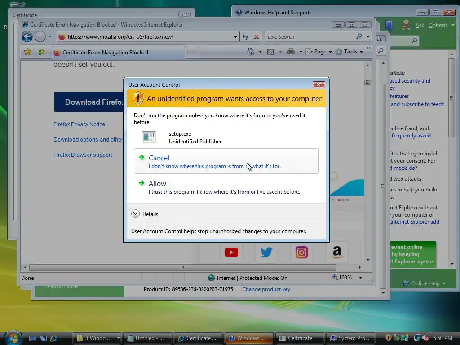Click the security shield tray icon
The height and width of the screenshot is (345, 460).
pos(389,338)
